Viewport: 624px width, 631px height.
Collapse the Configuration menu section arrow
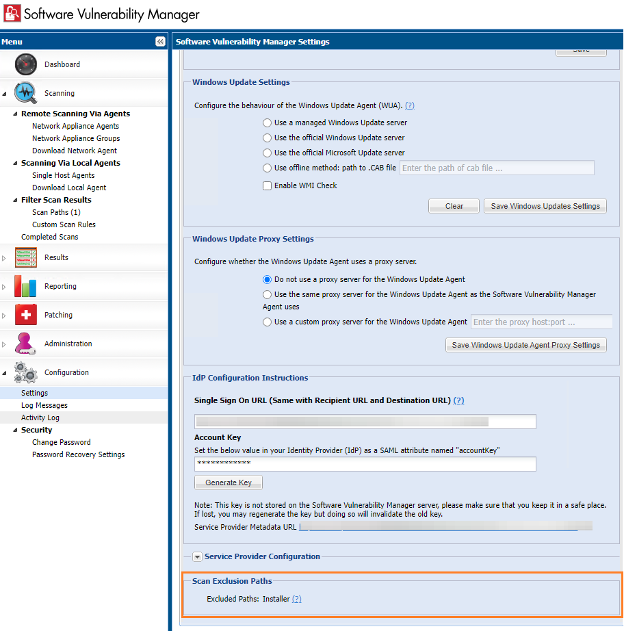tap(4, 373)
